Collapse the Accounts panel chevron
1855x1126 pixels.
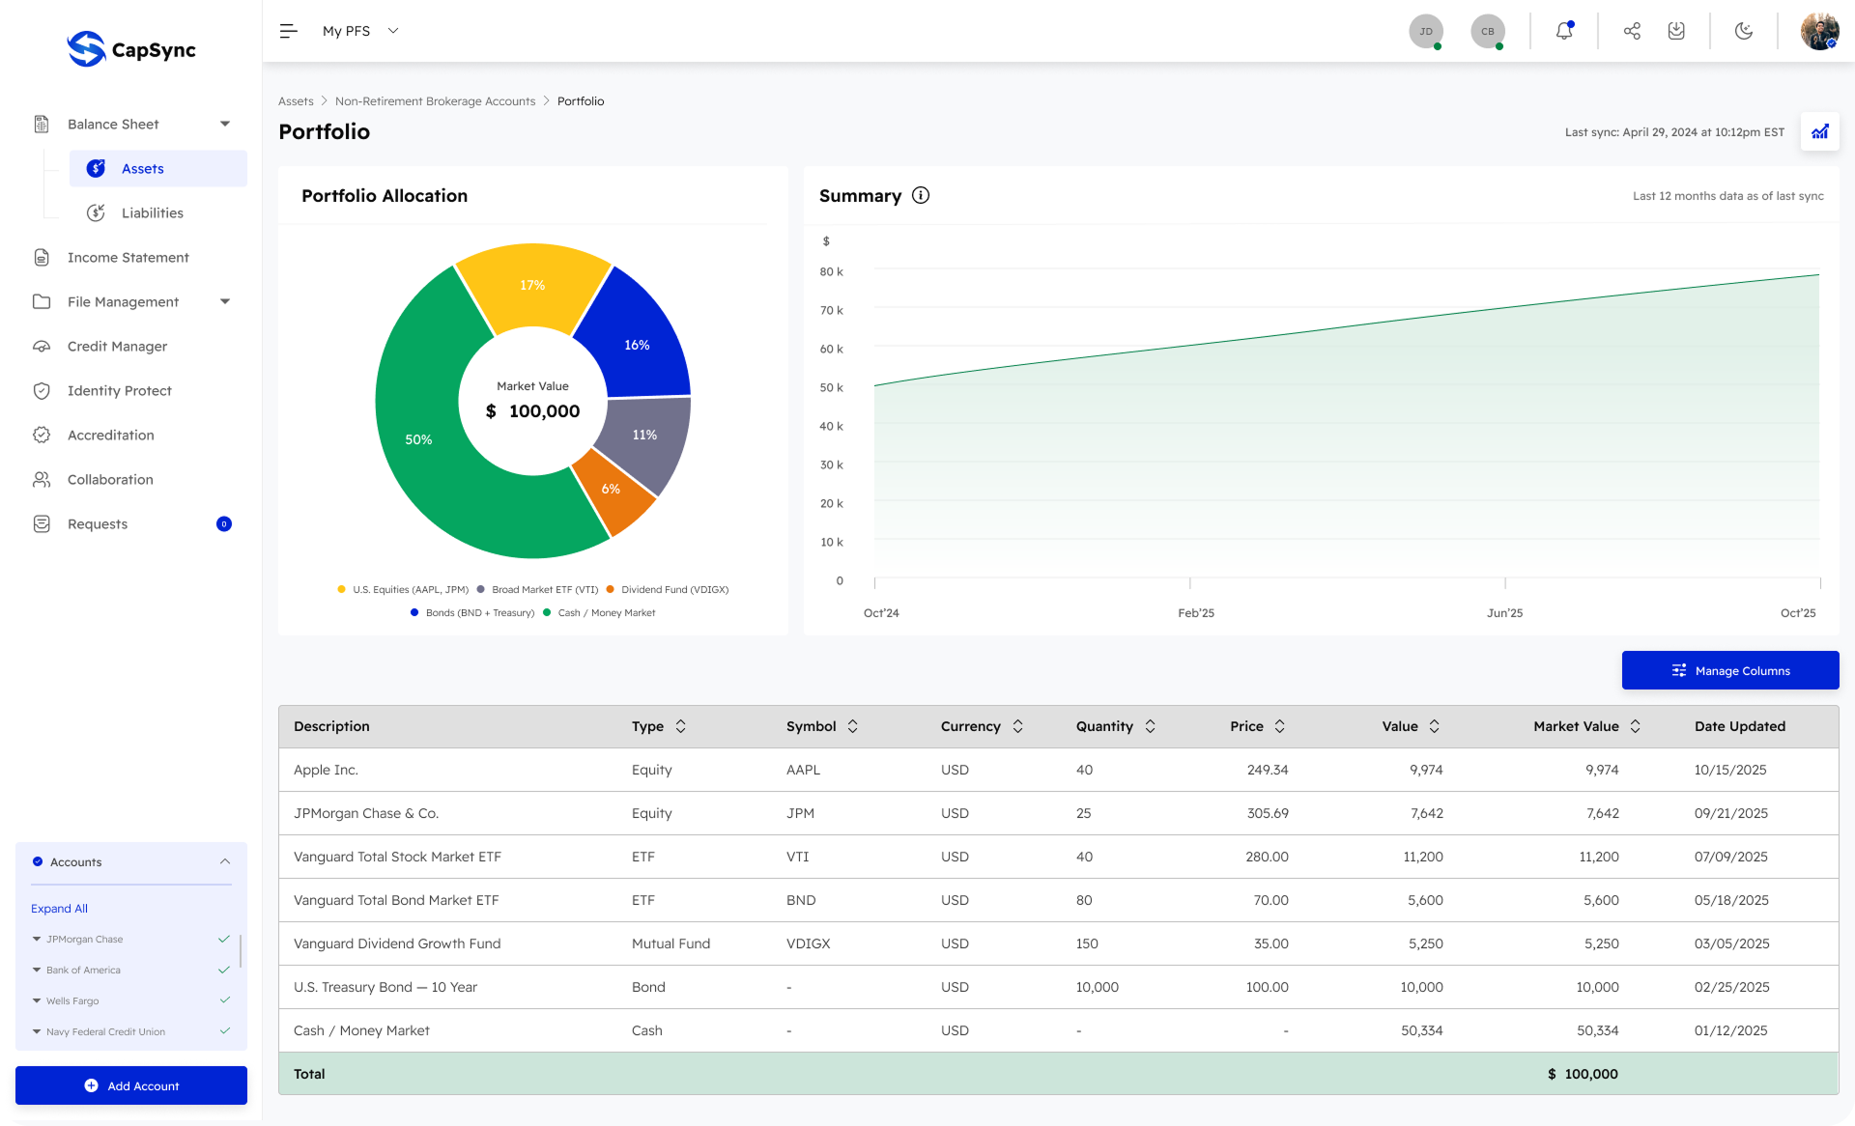(224, 861)
